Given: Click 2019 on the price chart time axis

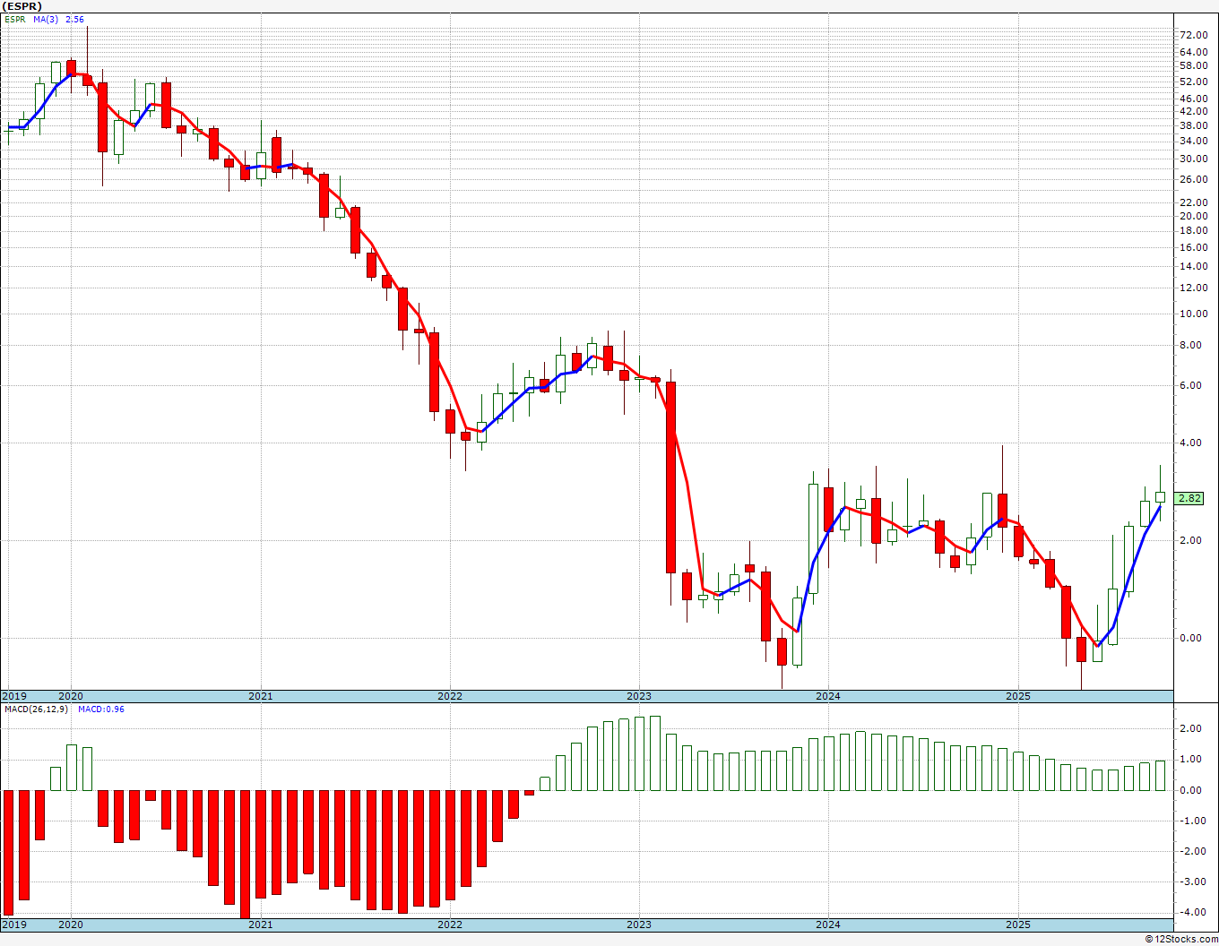Looking at the screenshot, I should [x=14, y=696].
